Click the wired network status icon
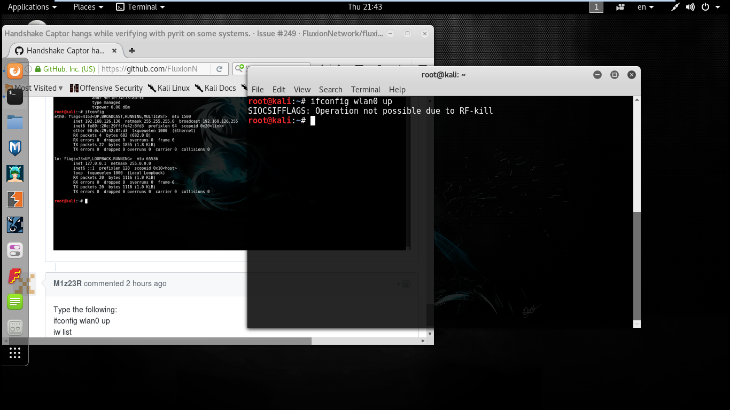 click(x=675, y=7)
